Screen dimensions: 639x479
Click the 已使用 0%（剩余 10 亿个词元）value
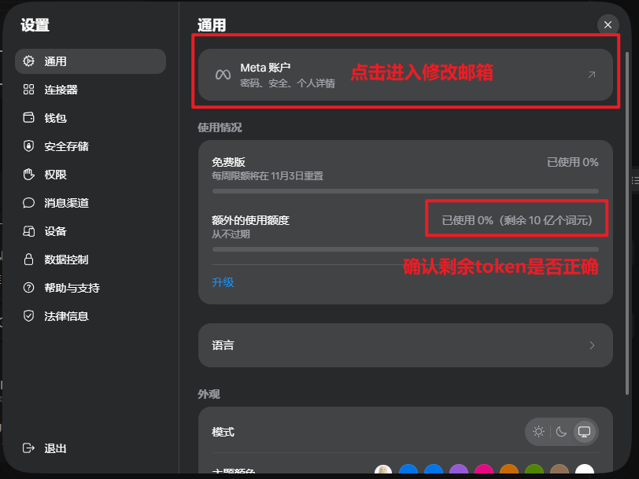coord(517,220)
